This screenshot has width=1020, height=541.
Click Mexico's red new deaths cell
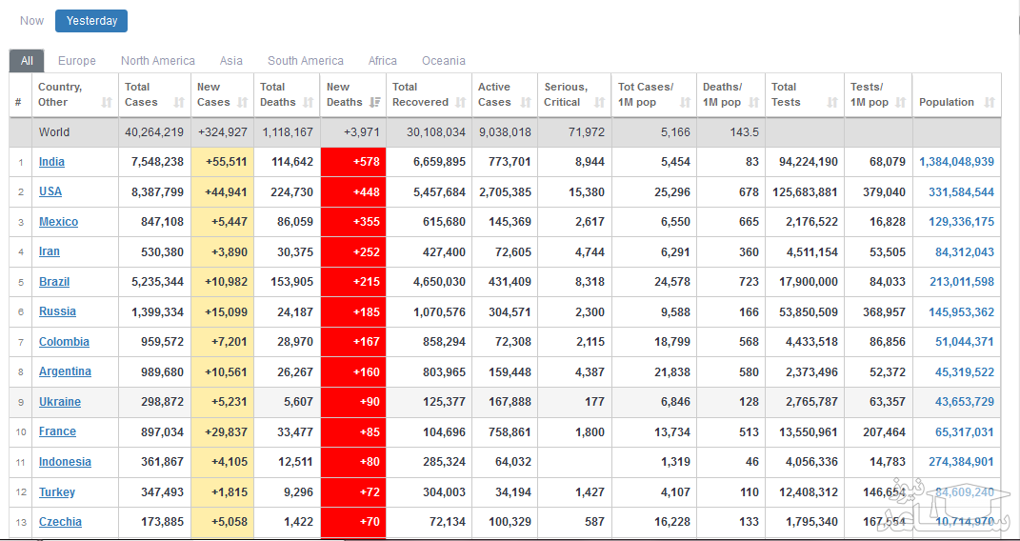[353, 222]
